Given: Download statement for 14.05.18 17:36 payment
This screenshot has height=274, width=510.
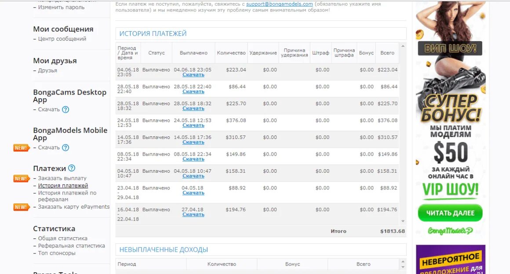Looking at the screenshot, I should coord(193,142).
